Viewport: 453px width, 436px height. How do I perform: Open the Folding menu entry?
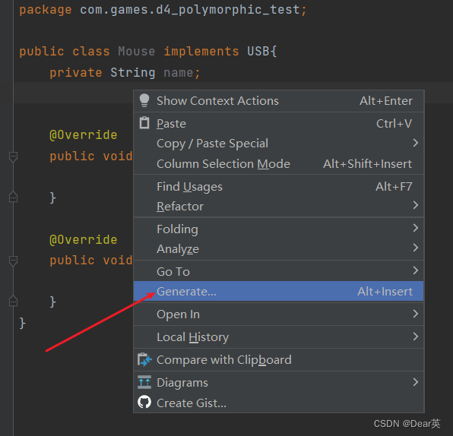[278, 229]
